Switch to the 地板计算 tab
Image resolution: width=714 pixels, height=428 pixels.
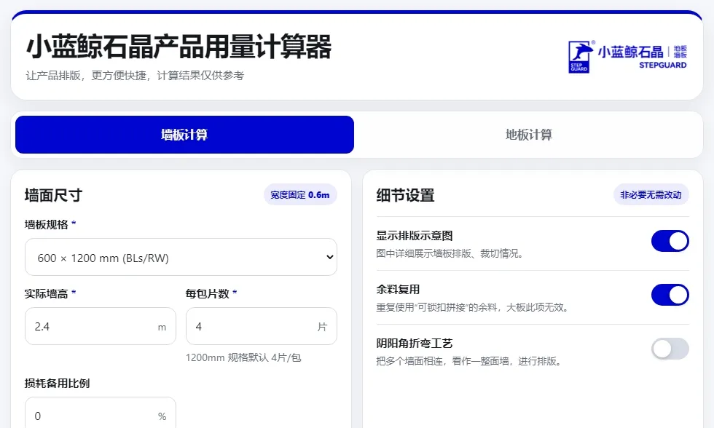click(529, 135)
